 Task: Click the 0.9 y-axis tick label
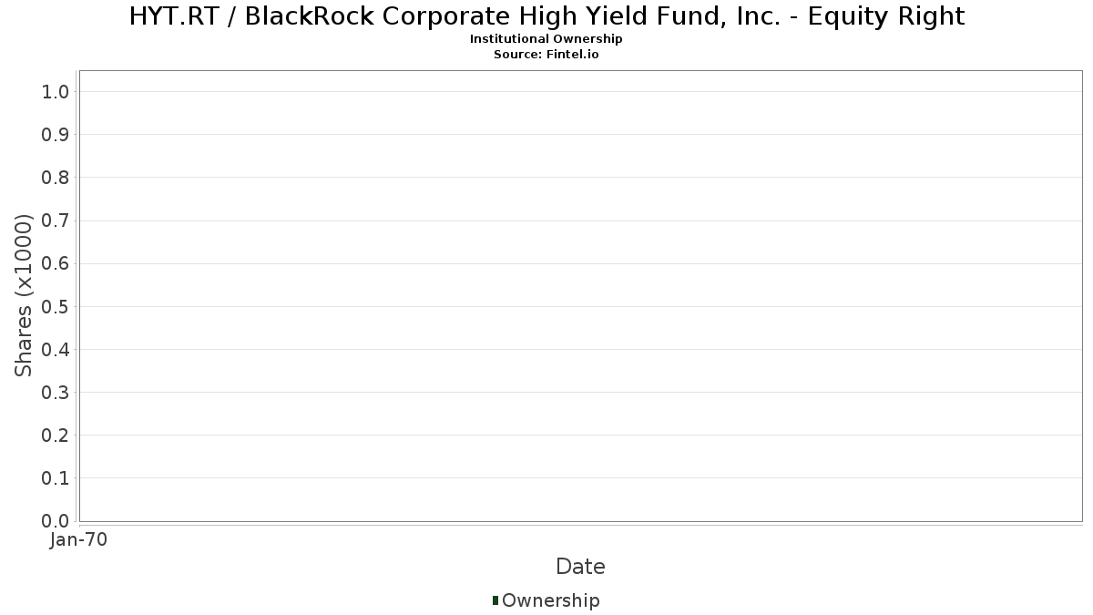56,135
